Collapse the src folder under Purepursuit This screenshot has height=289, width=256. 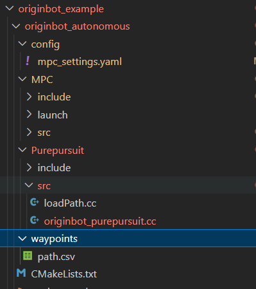pos(29,185)
